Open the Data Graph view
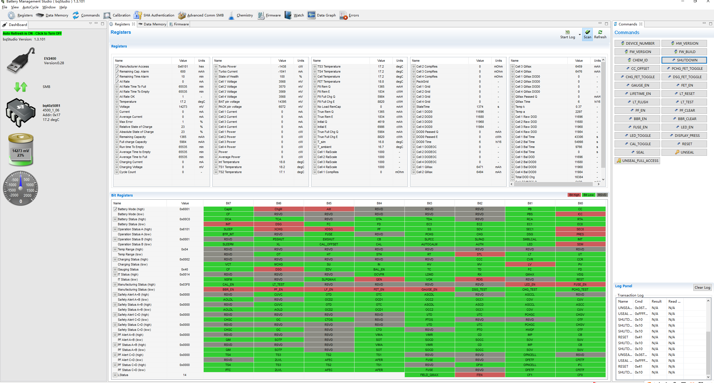The width and height of the screenshot is (714, 383). point(311,15)
